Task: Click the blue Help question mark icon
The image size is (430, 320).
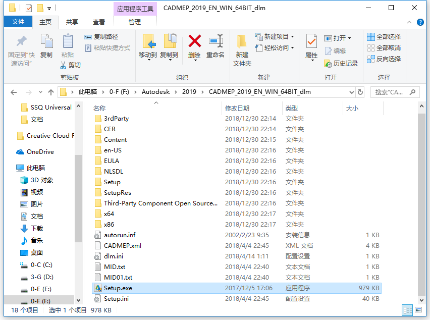Action: click(420, 22)
